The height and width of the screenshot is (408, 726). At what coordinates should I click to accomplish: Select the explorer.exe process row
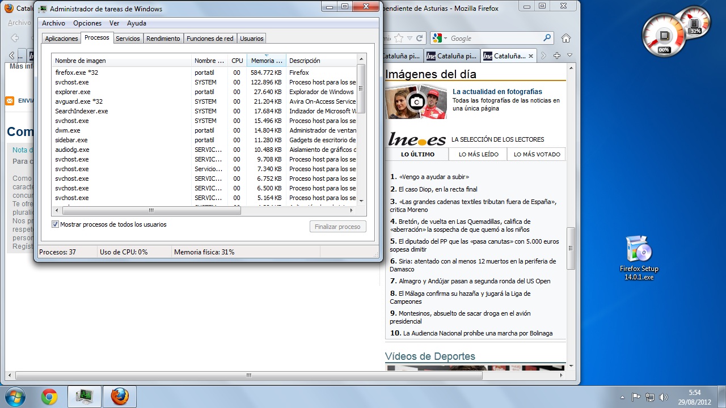205,92
